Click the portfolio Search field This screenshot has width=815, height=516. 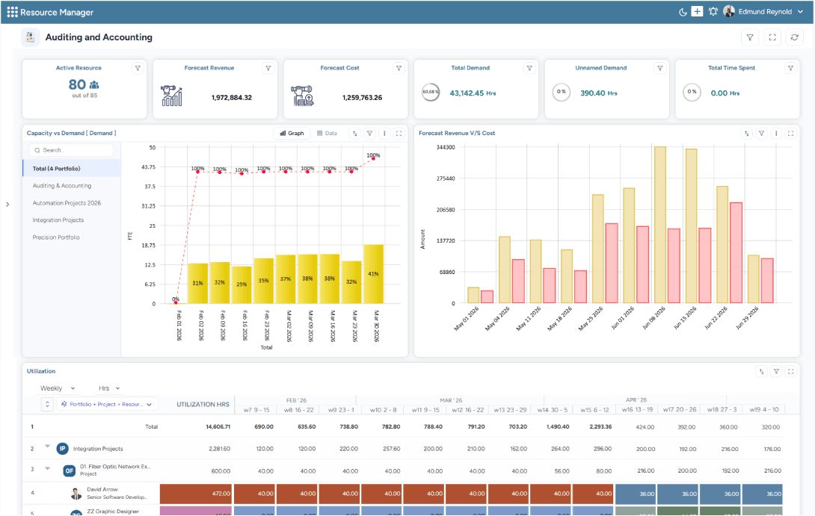71,150
